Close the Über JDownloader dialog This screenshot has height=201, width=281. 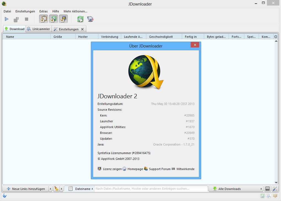pyautogui.click(x=195, y=45)
